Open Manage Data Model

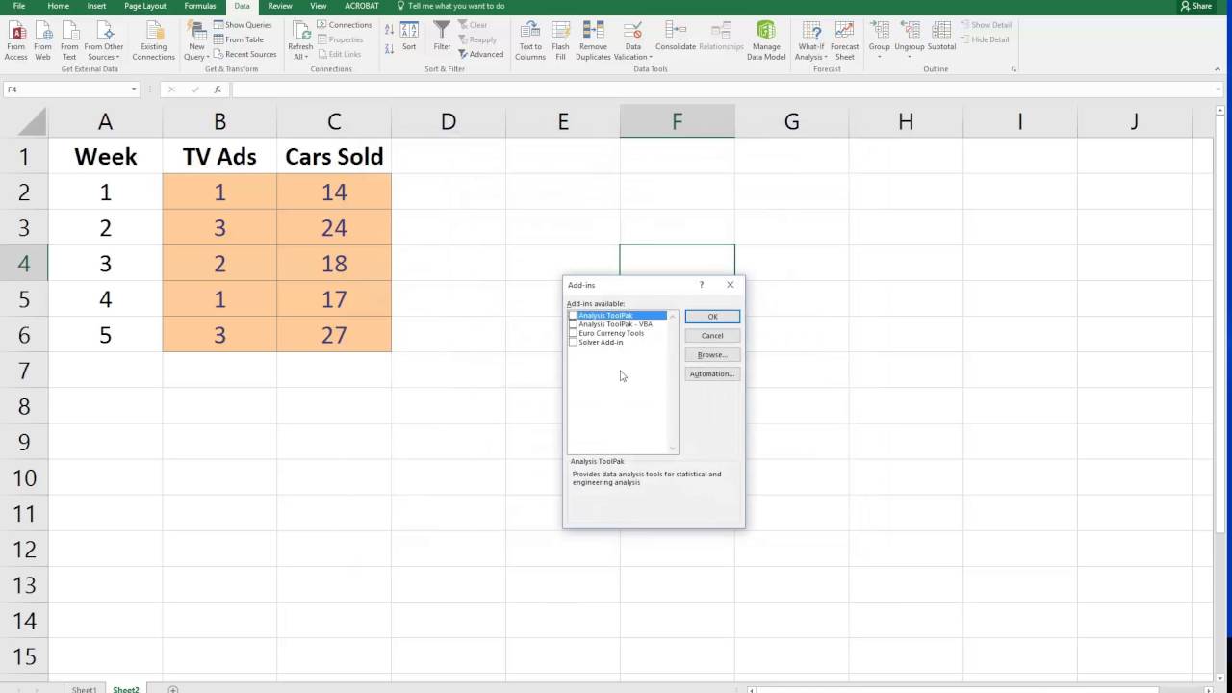[766, 39]
